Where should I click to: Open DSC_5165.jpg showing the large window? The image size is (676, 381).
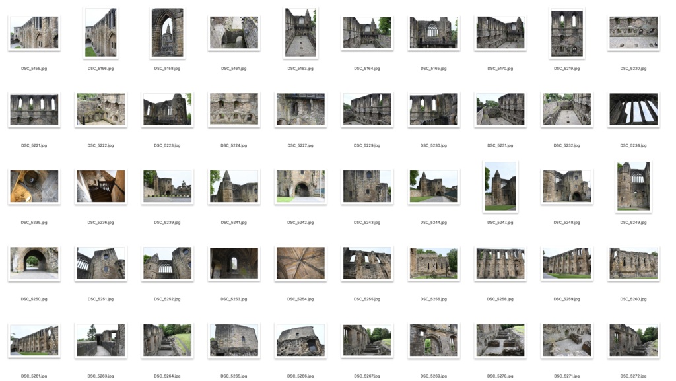(x=433, y=32)
